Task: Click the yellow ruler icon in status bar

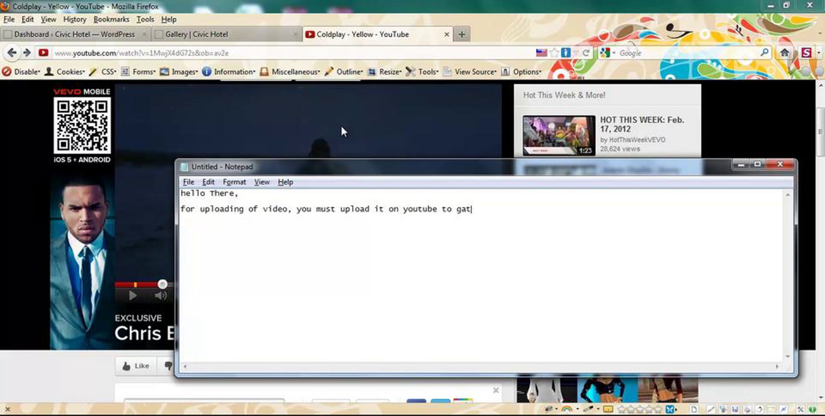Action: pyautogui.click(x=608, y=409)
